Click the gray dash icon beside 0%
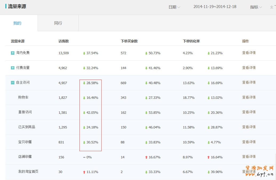276x180 pixels. pyautogui.click(x=84, y=157)
